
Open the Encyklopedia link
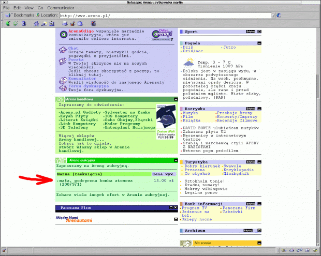pos(239,170)
